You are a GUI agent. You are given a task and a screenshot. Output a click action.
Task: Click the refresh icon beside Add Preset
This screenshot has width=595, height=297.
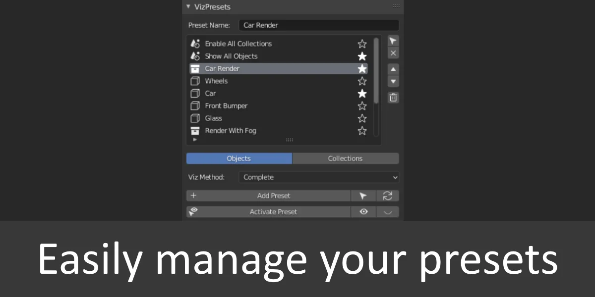388,196
